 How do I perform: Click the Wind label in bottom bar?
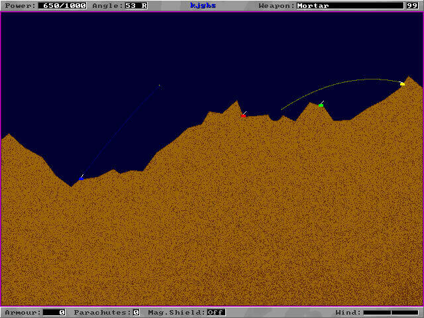tap(348, 312)
